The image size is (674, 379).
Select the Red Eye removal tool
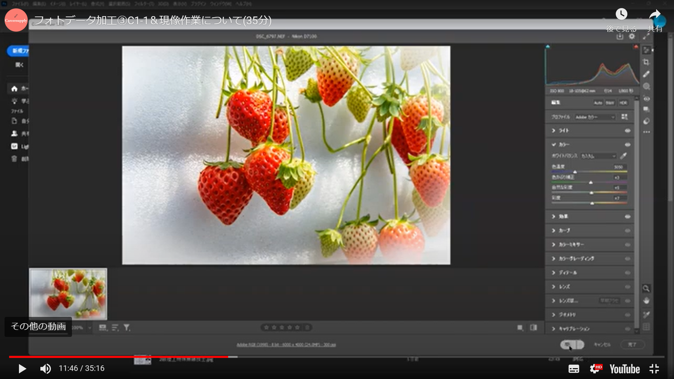(646, 99)
